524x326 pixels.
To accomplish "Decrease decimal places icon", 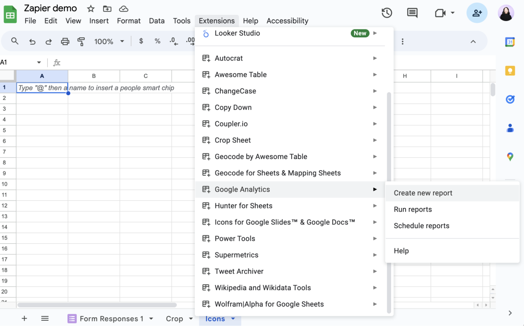I will (174, 41).
